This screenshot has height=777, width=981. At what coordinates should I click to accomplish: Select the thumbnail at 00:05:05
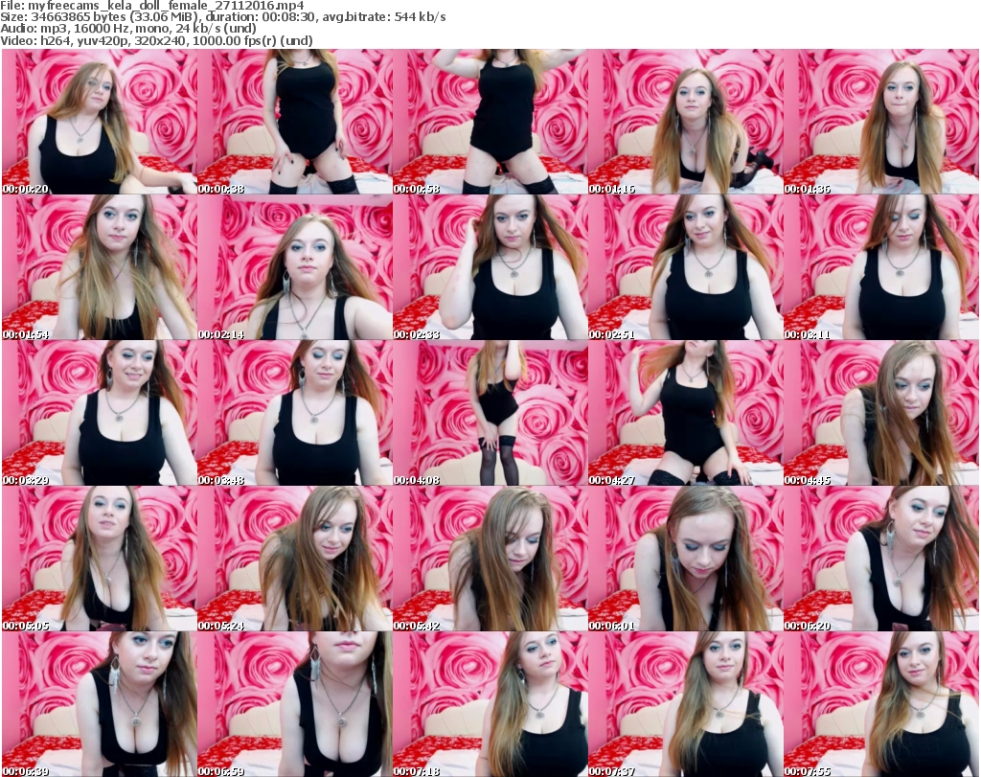[99, 559]
